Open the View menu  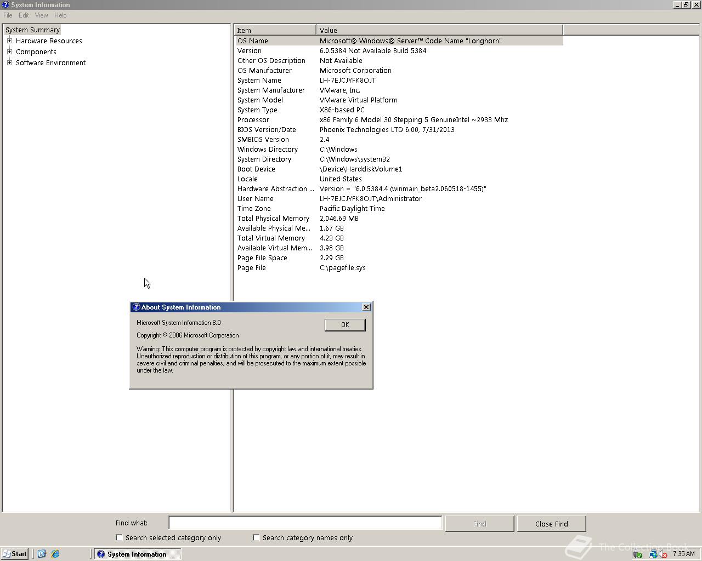(41, 15)
